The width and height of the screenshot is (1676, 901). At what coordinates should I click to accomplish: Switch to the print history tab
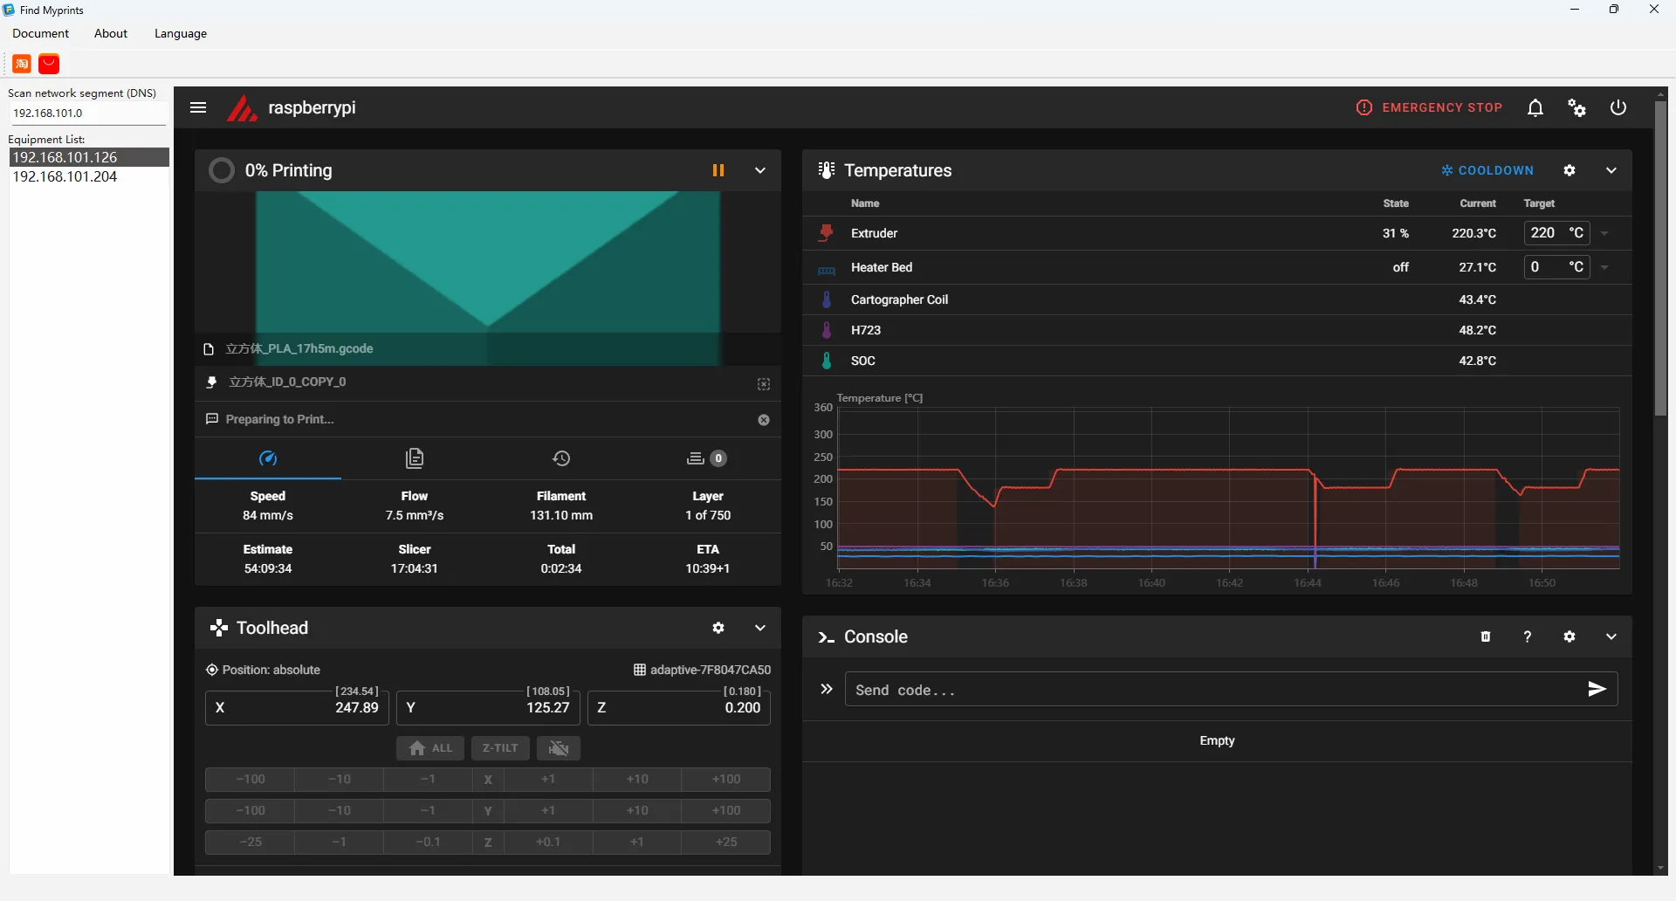click(x=561, y=458)
